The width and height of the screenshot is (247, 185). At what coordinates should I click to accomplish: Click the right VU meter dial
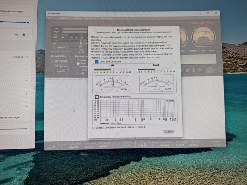point(203,37)
